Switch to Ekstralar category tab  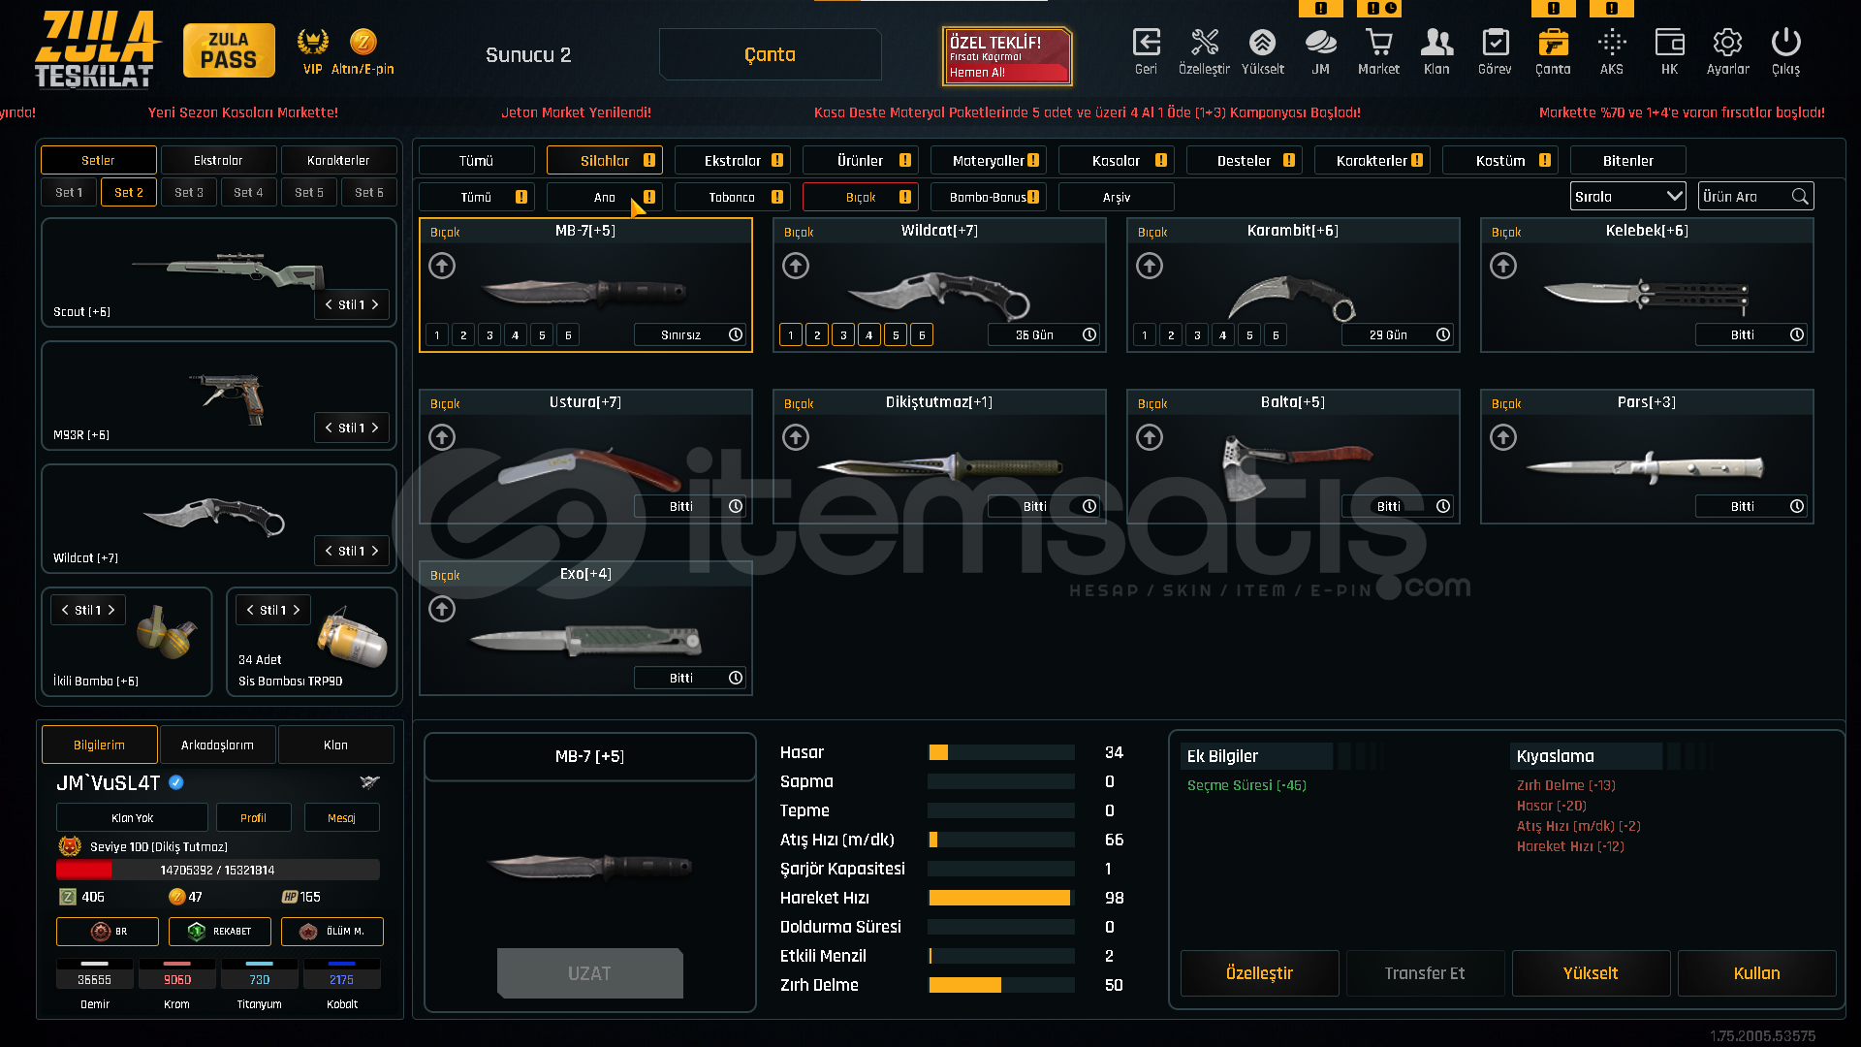coord(733,160)
